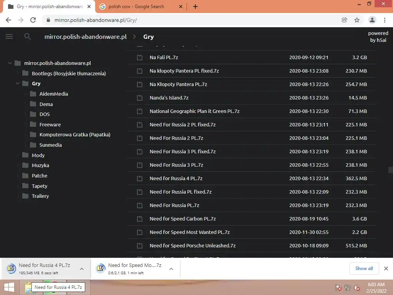Click Na kłopoty Pantera PL fixed.7z
Viewport: 393px width, 295px height.
184,71
